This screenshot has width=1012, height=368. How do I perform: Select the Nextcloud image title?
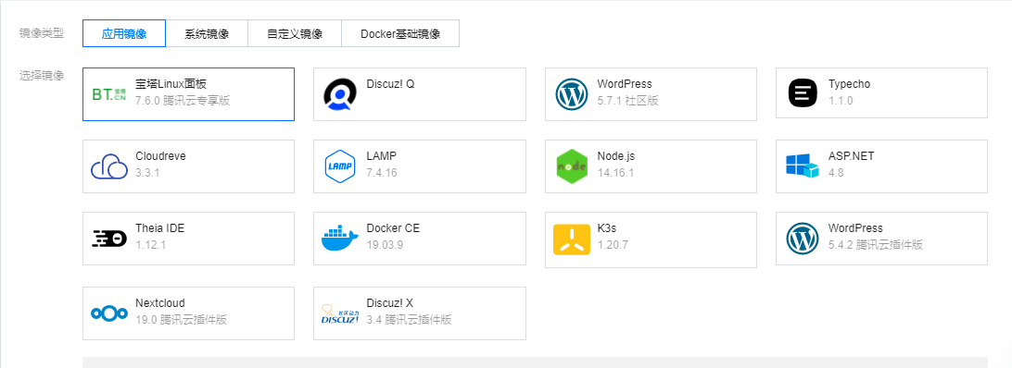coord(160,303)
